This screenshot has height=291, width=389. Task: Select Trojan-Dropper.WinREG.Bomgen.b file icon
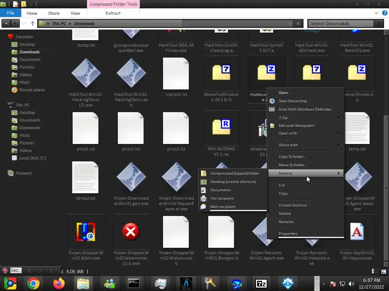pyautogui.click(x=221, y=232)
